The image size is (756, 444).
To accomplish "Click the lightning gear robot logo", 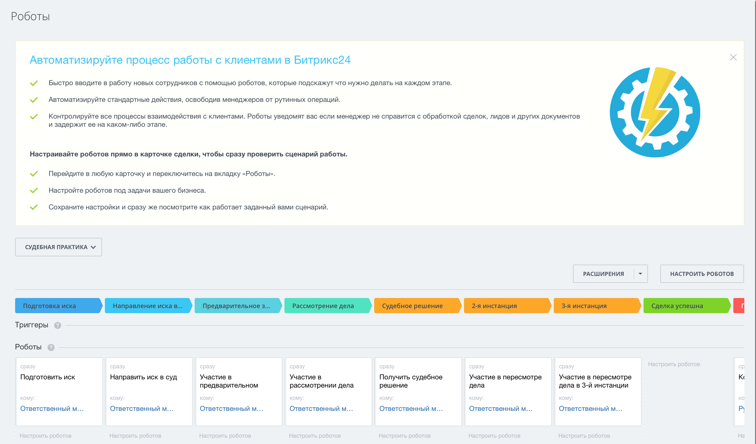I will coord(655,112).
